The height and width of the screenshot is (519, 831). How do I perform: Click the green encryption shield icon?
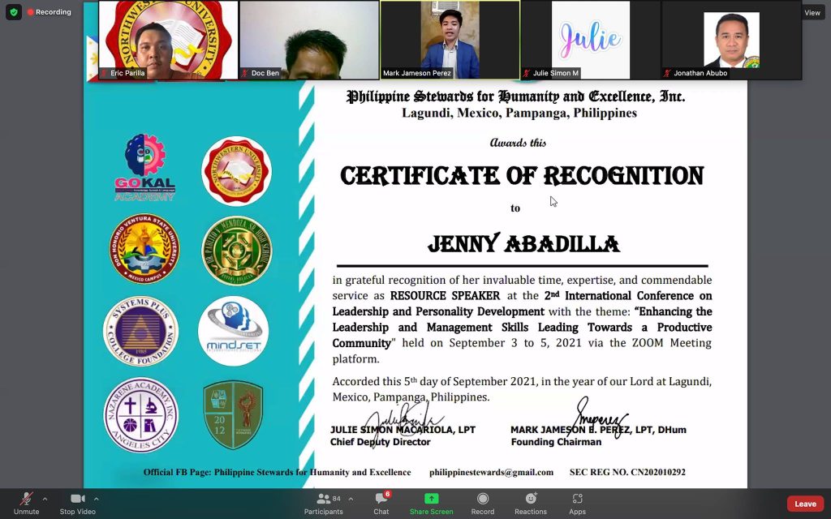pyautogui.click(x=13, y=12)
